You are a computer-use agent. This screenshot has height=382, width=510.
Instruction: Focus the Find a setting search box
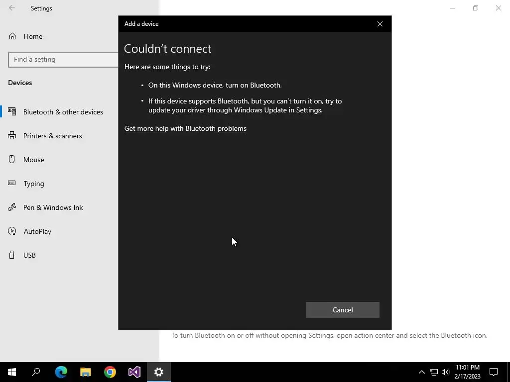point(63,60)
